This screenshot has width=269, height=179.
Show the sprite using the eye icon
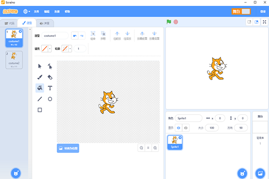pyautogui.click(x=178, y=128)
